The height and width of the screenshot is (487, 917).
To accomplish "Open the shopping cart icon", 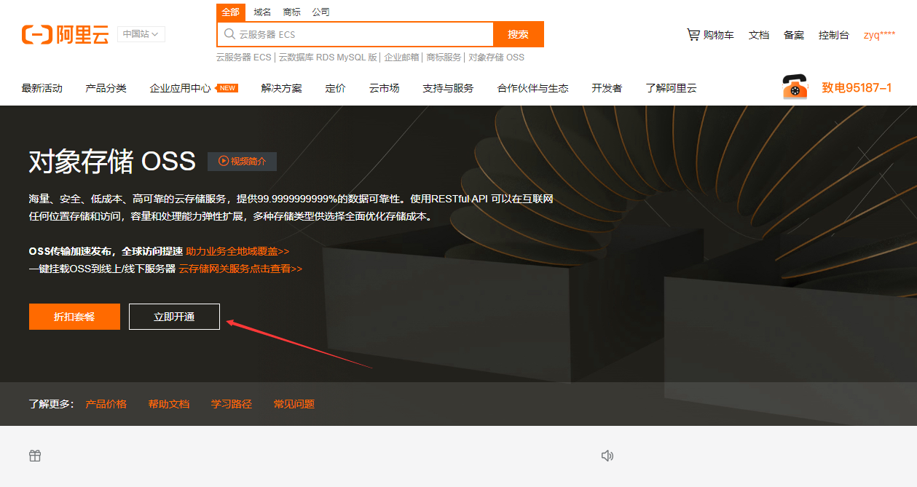I will coord(693,34).
